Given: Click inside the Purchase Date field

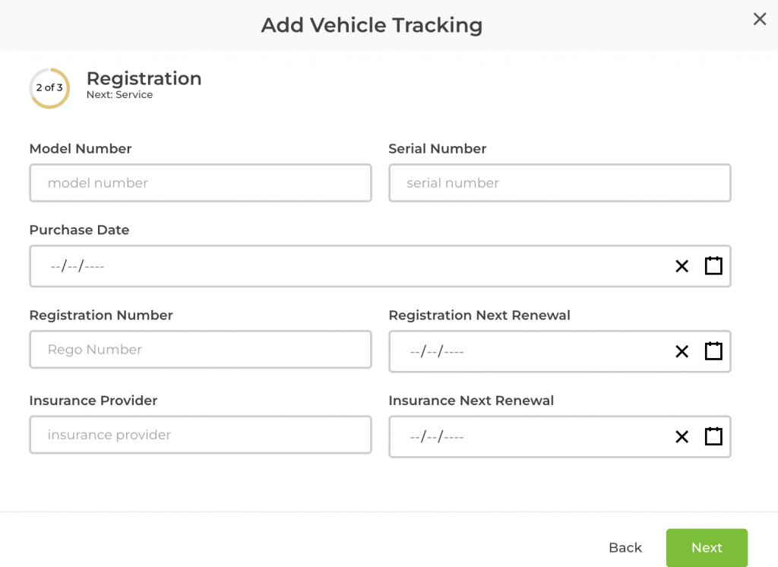Looking at the screenshot, I should [342, 266].
